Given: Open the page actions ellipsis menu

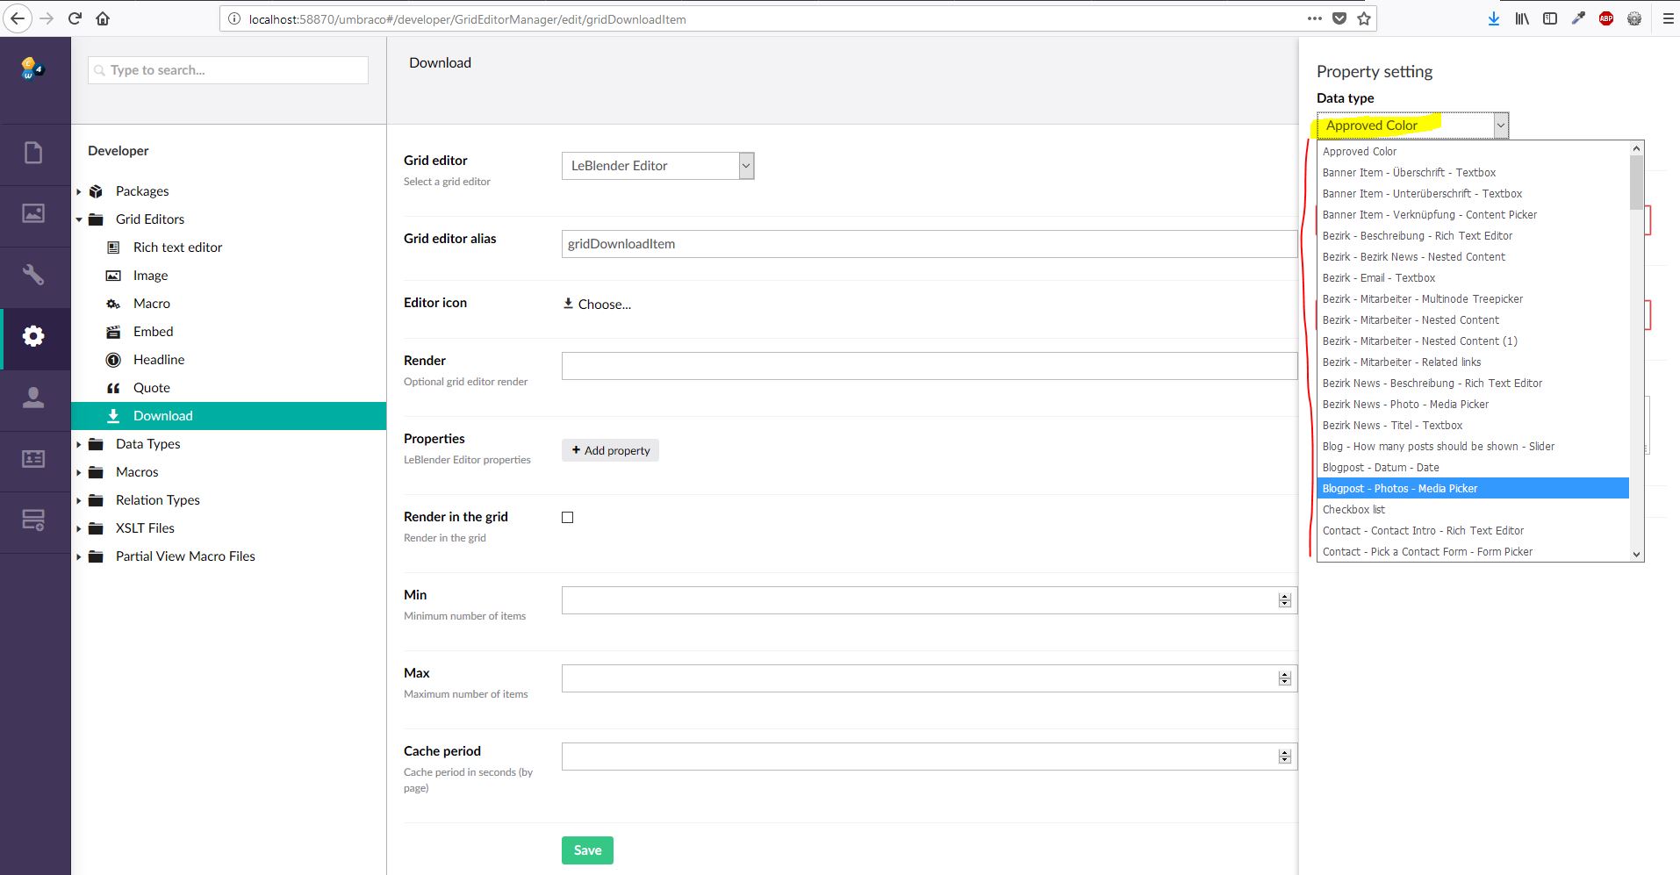Looking at the screenshot, I should pos(1314,18).
